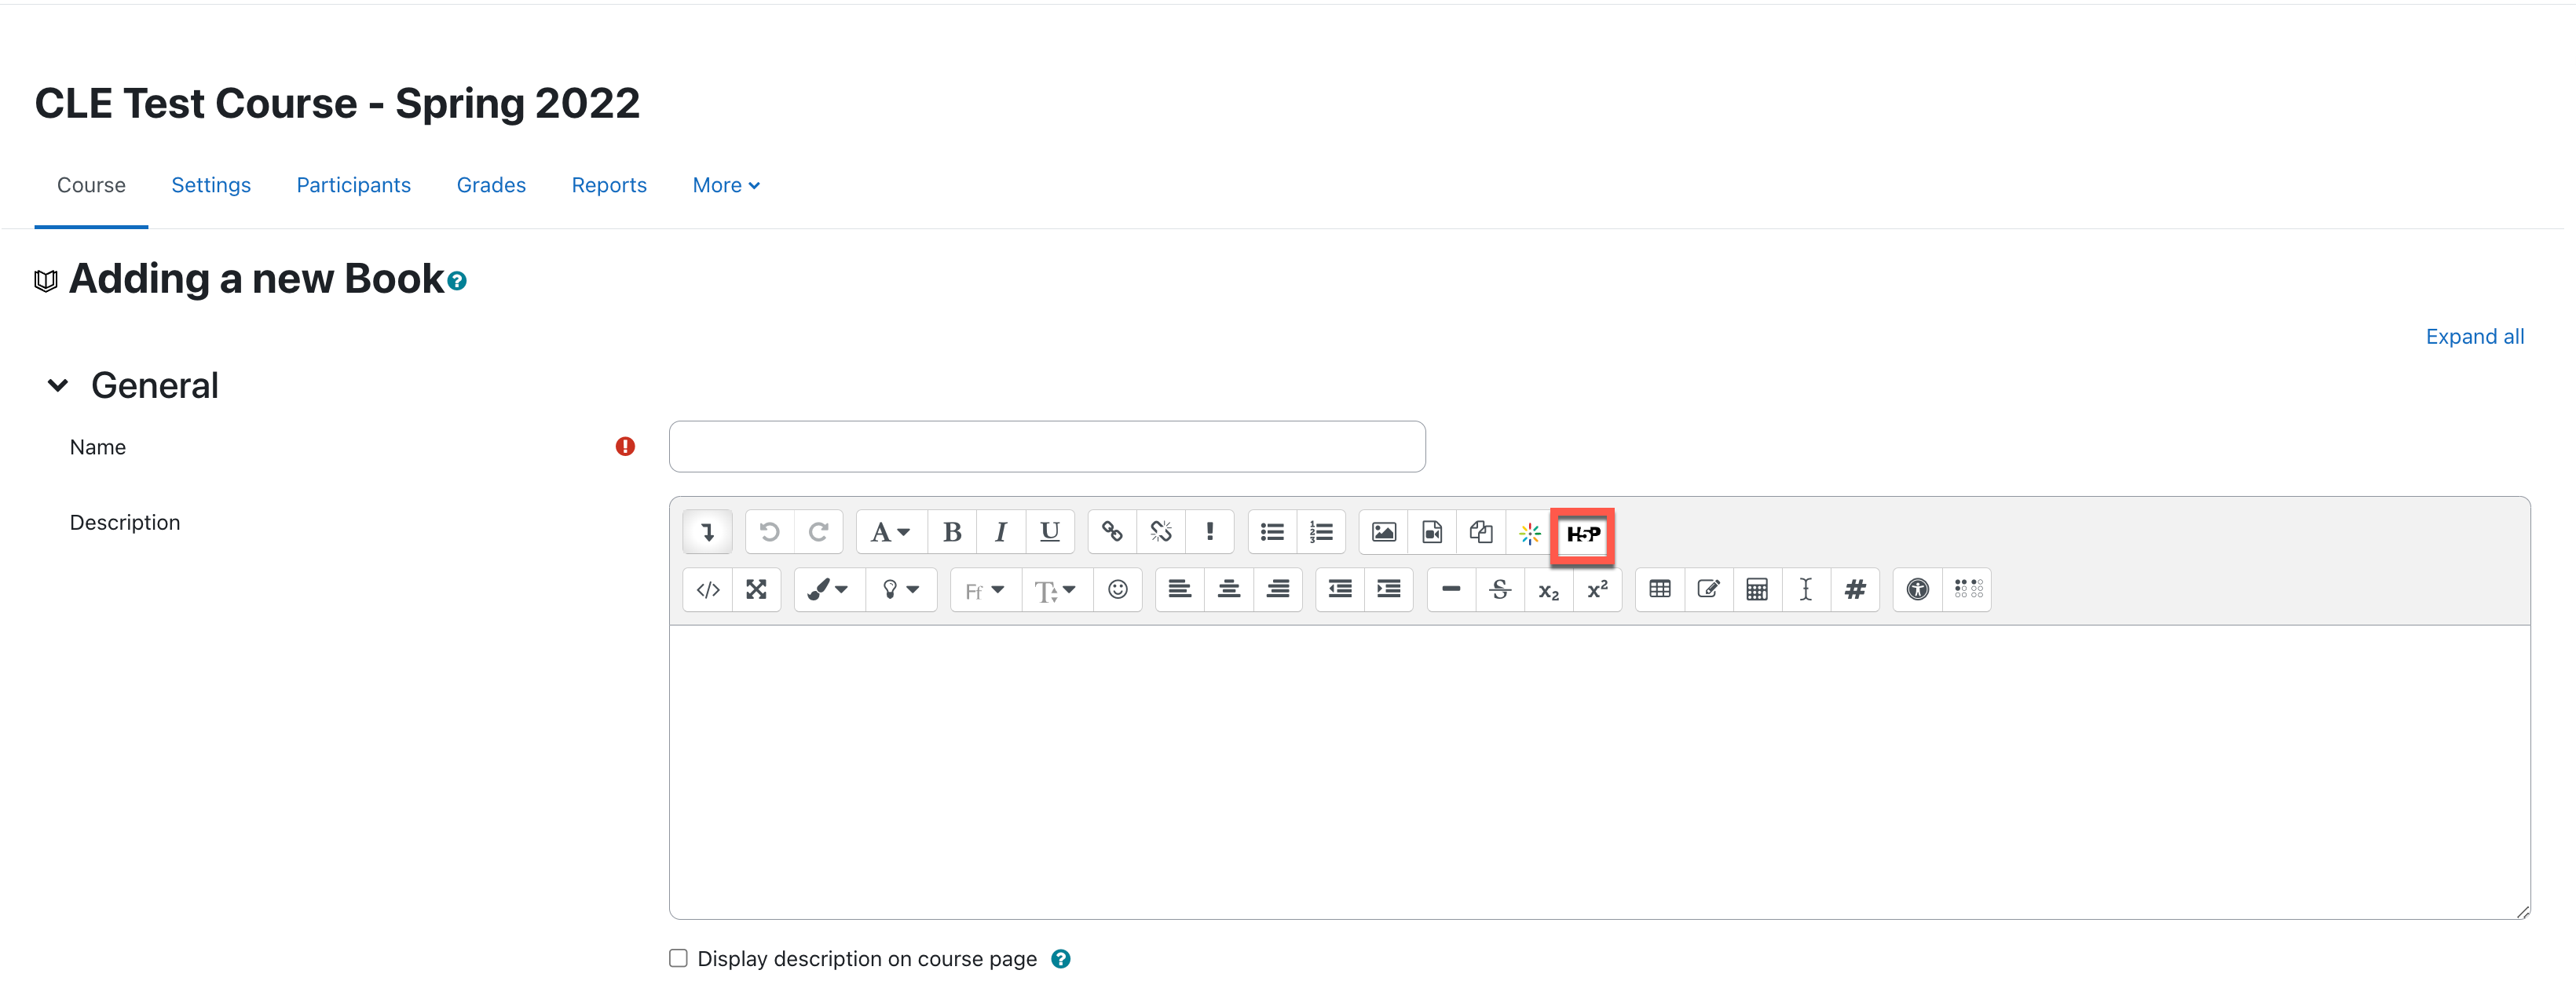The height and width of the screenshot is (992, 2576).
Task: Click the Expand all link
Action: 2473,337
